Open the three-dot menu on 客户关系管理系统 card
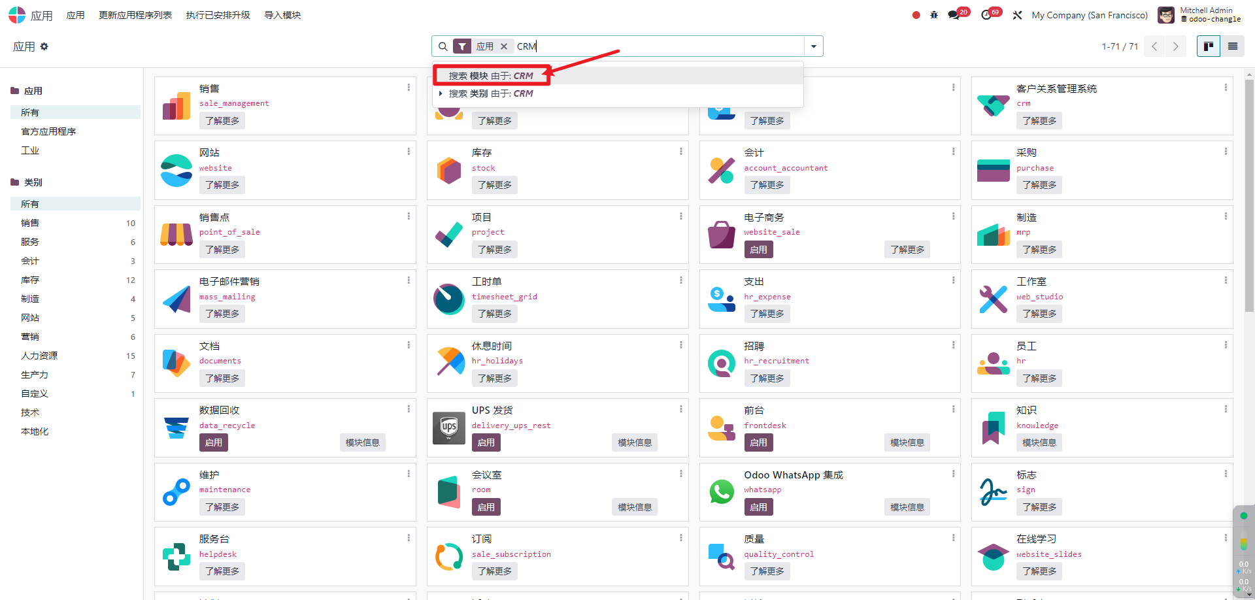This screenshot has width=1255, height=600. click(1226, 87)
